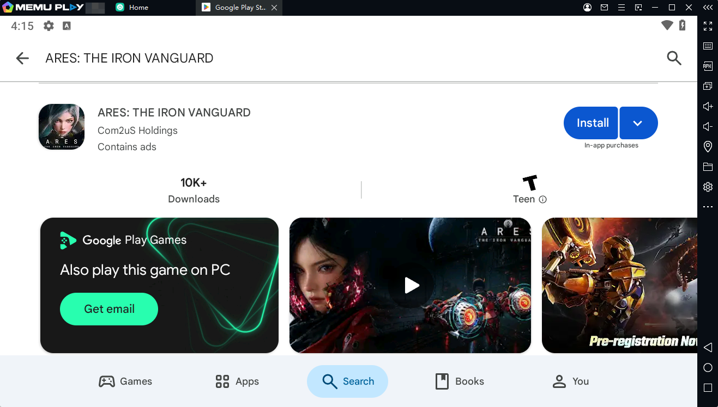The height and width of the screenshot is (407, 718).
Task: Click the 'In-app purchases' note
Action: click(611, 145)
